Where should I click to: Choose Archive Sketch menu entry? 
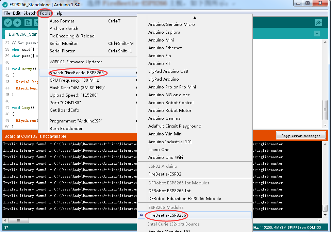point(88,29)
